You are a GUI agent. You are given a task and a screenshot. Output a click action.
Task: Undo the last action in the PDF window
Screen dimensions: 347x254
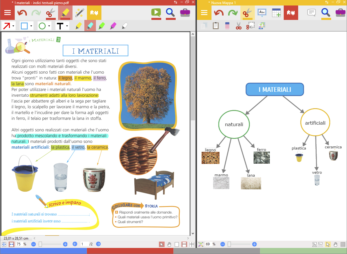tap(22, 13)
